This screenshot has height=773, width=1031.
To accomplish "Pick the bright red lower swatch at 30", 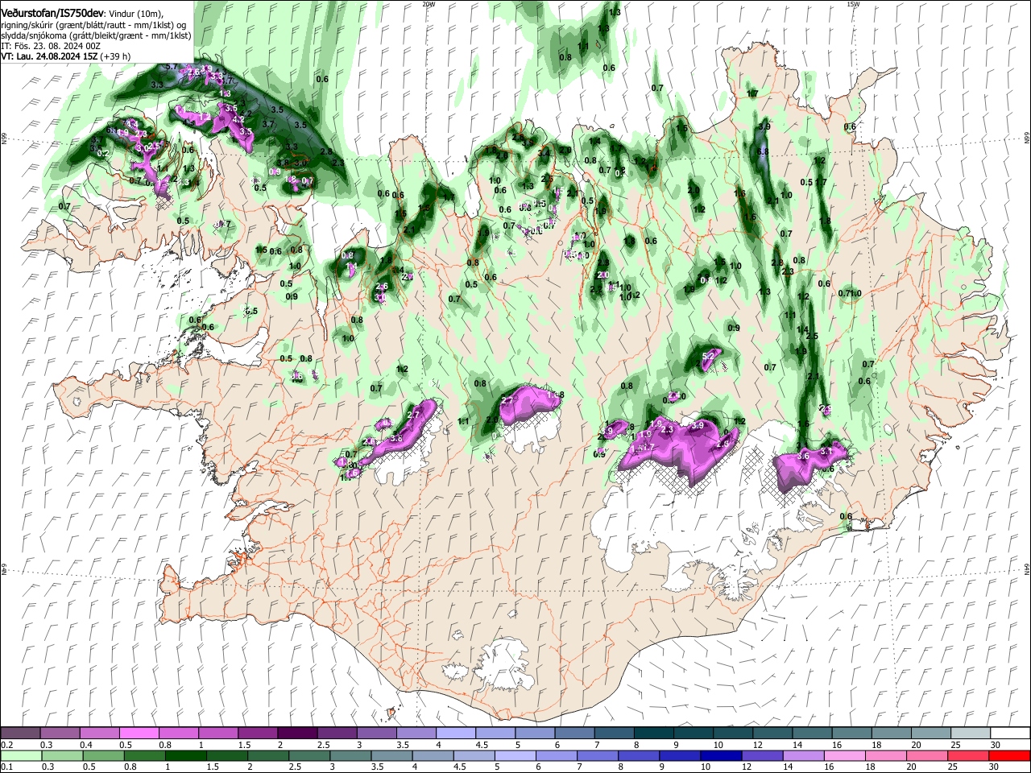I will 1008,755.
